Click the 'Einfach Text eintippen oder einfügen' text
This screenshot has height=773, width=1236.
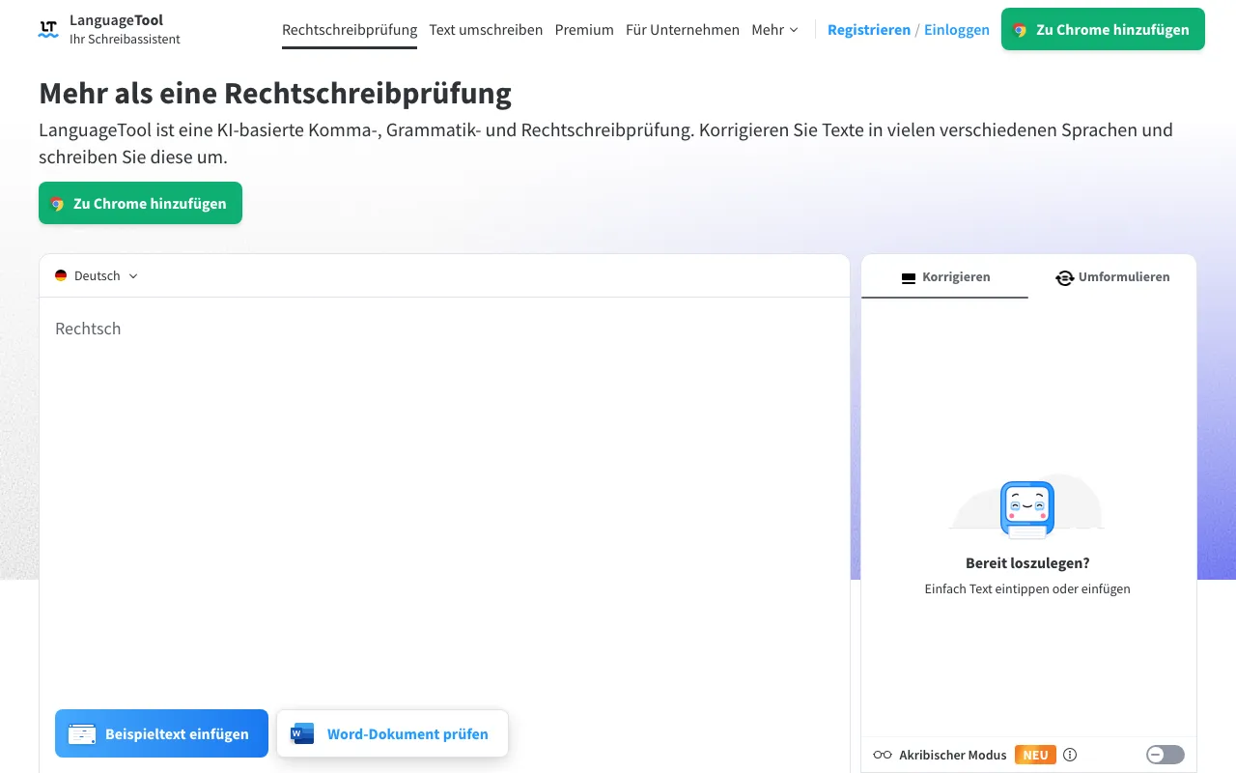(x=1027, y=588)
